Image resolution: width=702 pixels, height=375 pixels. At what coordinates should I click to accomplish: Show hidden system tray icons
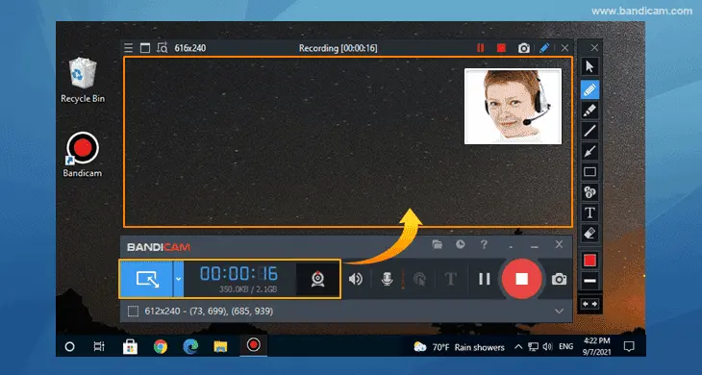(x=518, y=347)
